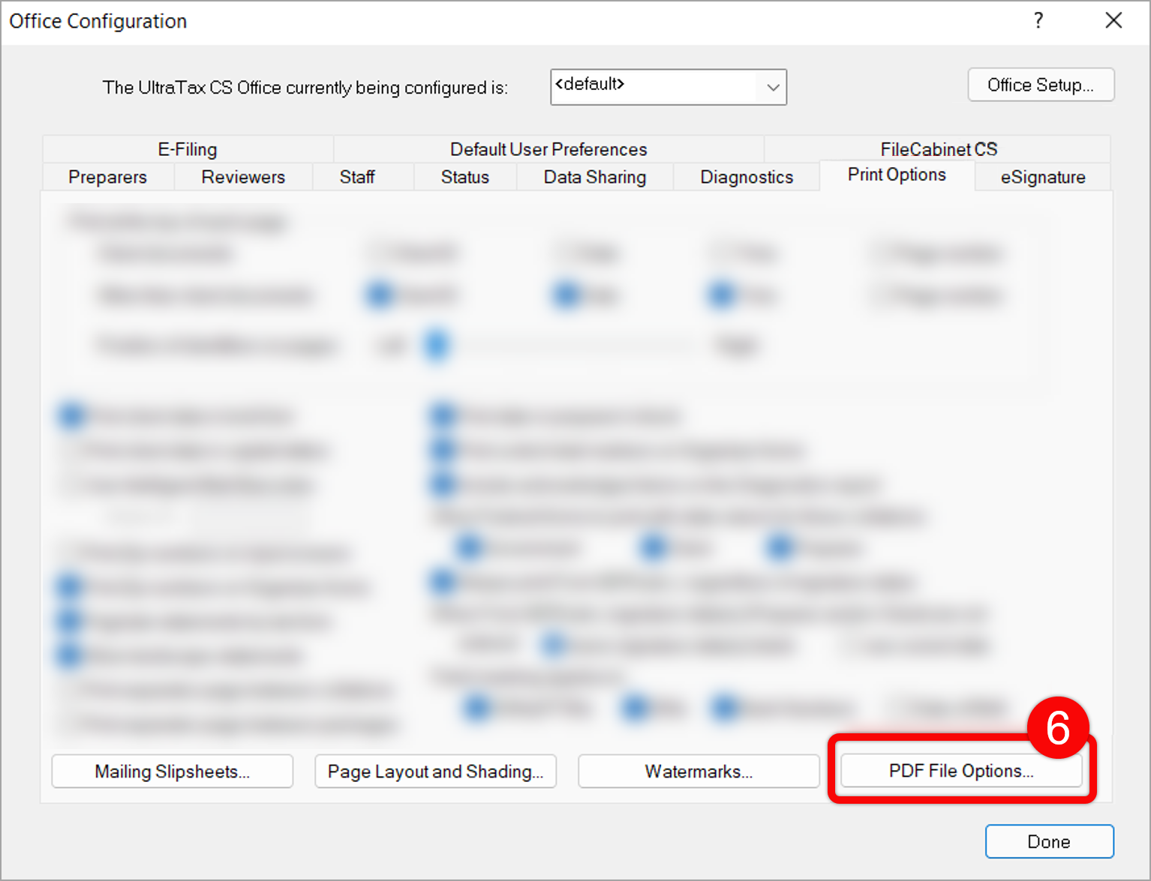Viewport: 1151px width, 881px height.
Task: Switch to the Reviewers tab
Action: [x=243, y=177]
